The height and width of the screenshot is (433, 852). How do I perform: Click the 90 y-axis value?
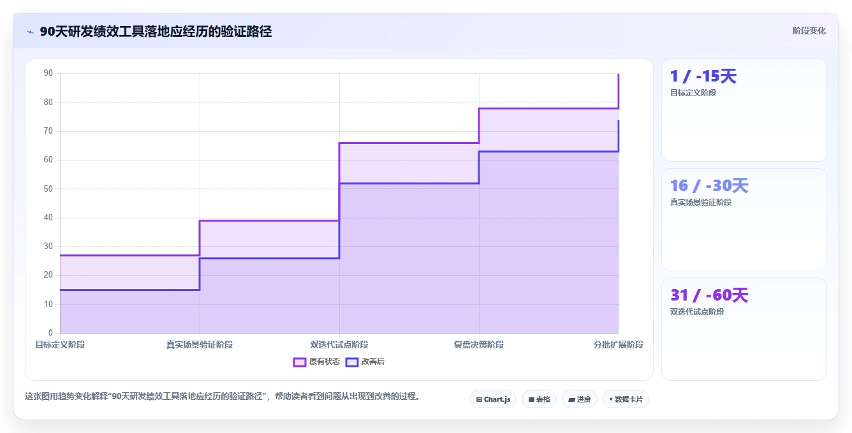(x=48, y=73)
